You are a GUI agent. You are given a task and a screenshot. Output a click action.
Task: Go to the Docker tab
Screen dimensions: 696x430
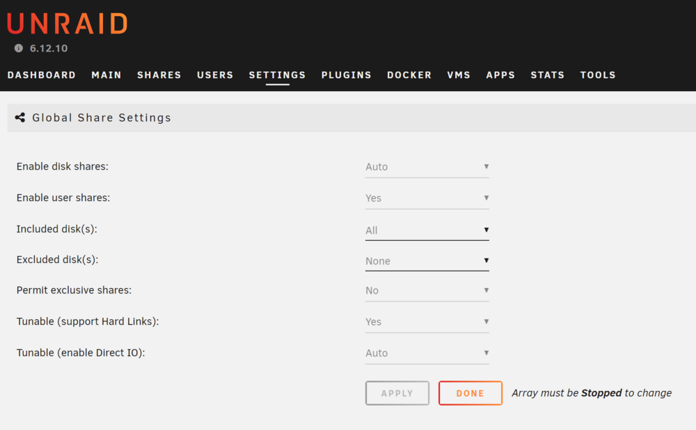tap(409, 75)
